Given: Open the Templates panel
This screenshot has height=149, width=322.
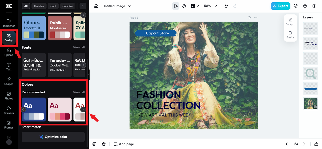Looking at the screenshot, I should (x=9, y=23).
